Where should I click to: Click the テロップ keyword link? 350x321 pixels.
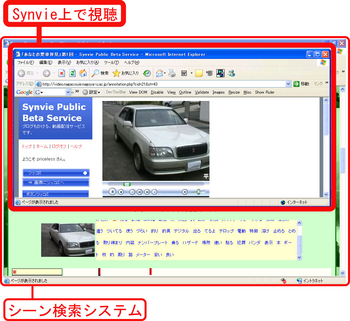point(226,231)
